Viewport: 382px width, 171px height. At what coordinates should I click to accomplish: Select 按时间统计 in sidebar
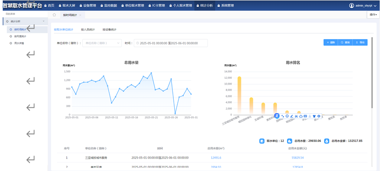(x=27, y=30)
